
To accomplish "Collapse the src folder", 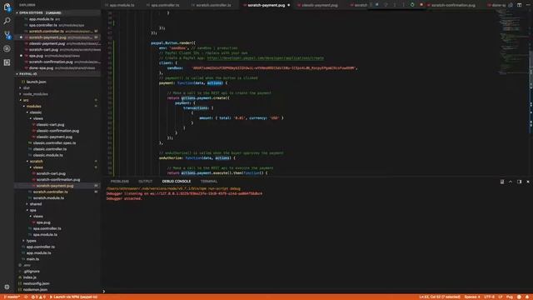I will 26,100.
